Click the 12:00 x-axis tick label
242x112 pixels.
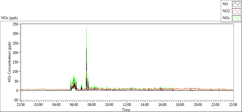(127, 105)
